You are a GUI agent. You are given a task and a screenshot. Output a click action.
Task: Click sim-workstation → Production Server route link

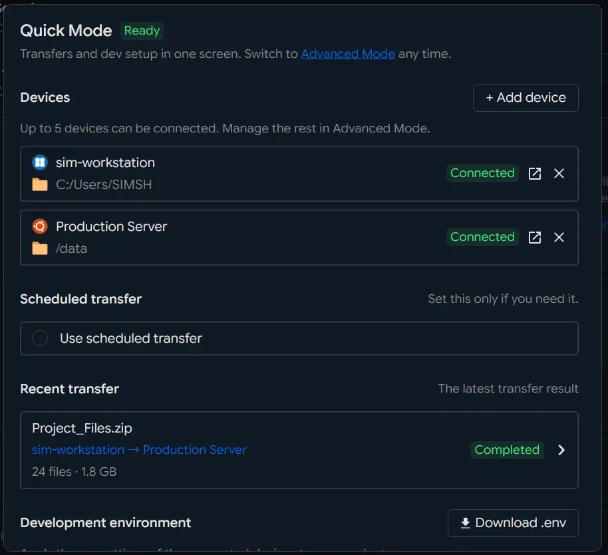click(139, 450)
